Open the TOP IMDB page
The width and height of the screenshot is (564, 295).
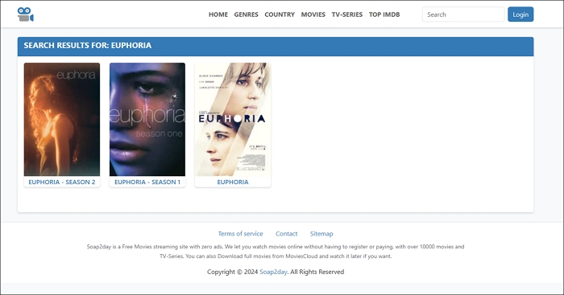click(x=384, y=14)
